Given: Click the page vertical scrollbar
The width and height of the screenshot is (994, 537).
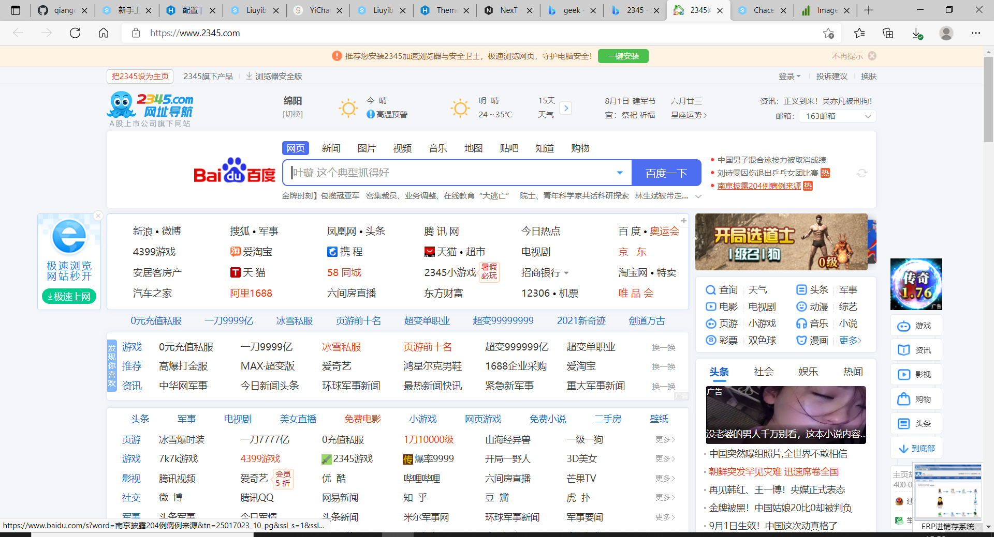Looking at the screenshot, I should [988, 98].
